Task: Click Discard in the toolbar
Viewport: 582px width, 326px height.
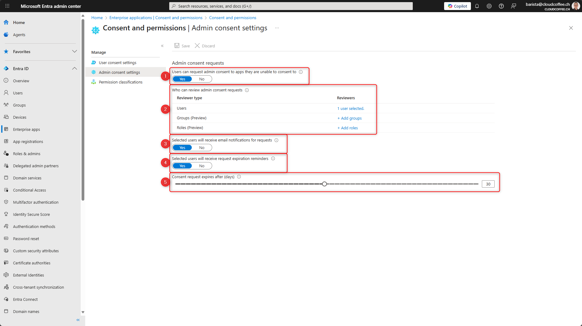Action: (x=205, y=46)
